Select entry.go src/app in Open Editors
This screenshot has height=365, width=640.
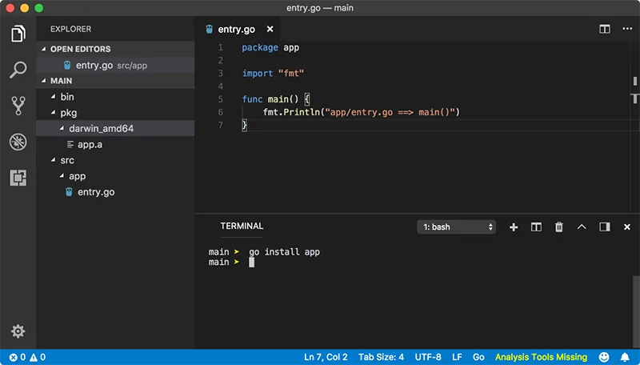coord(115,66)
